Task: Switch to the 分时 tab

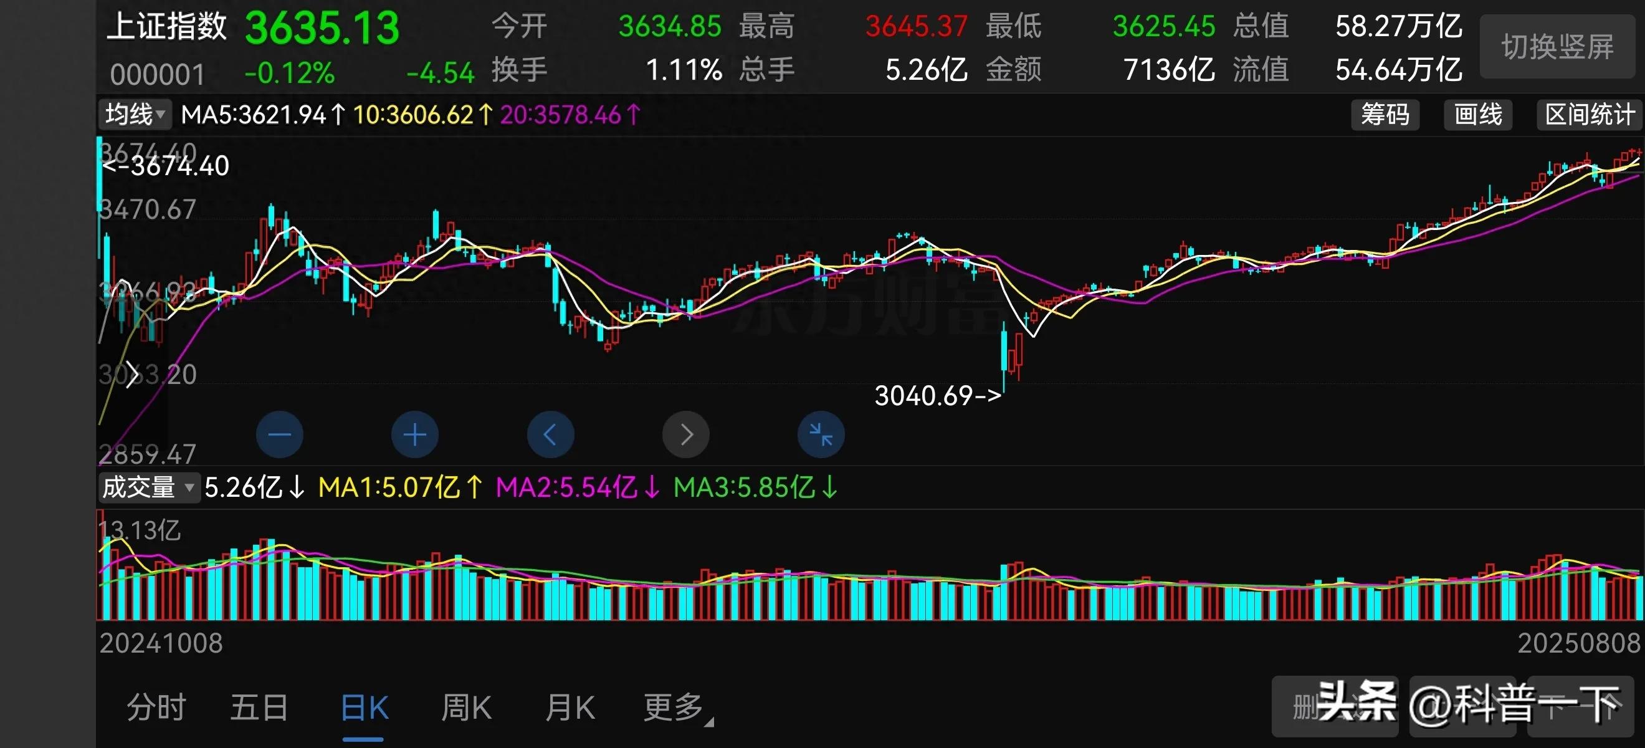Action: [156, 707]
